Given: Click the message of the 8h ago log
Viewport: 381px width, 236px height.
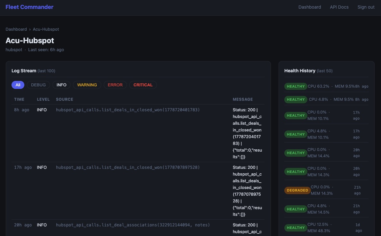Looking at the screenshot, I should click(247, 133).
